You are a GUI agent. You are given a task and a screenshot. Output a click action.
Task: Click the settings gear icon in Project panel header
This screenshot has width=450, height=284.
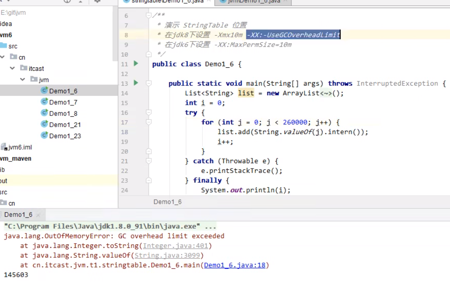click(x=97, y=1)
